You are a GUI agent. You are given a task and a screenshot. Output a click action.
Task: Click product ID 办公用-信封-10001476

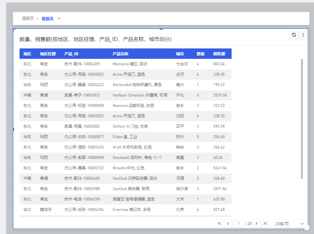tap(84, 147)
